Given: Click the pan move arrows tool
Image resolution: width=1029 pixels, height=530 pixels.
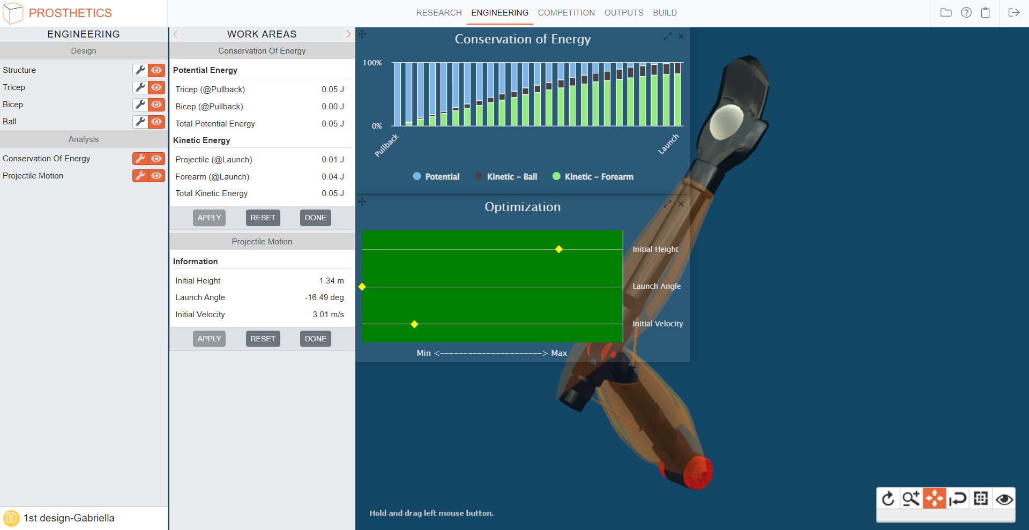Looking at the screenshot, I should pyautogui.click(x=934, y=499).
